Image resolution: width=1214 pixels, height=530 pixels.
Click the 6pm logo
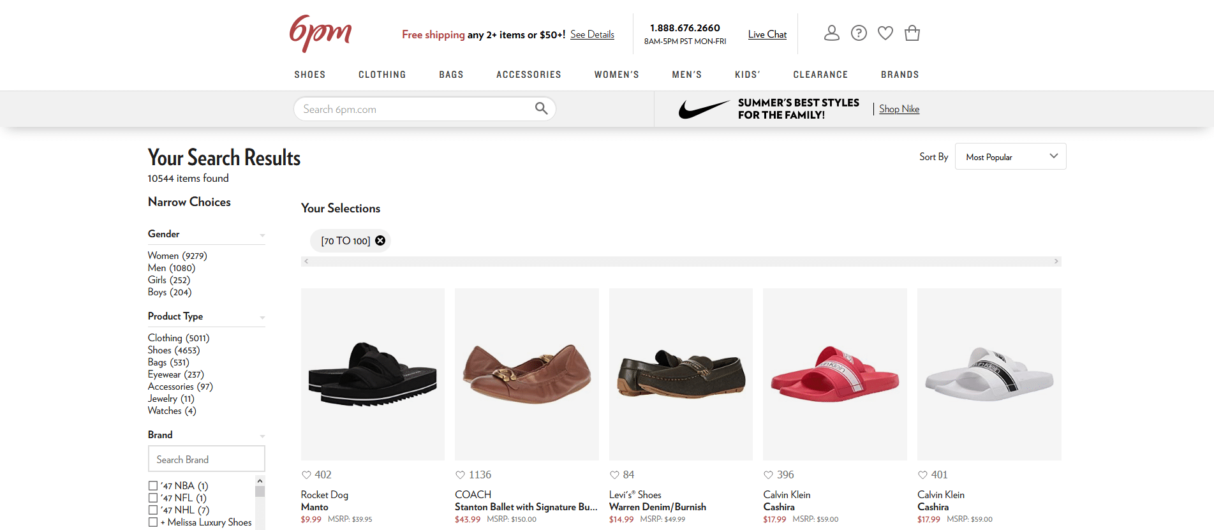click(x=320, y=33)
